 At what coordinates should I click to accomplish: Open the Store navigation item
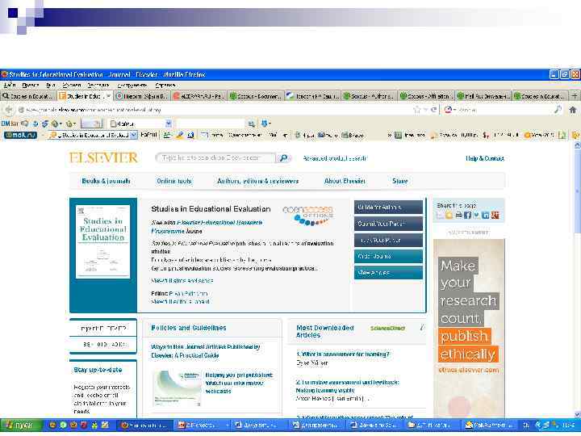point(399,181)
